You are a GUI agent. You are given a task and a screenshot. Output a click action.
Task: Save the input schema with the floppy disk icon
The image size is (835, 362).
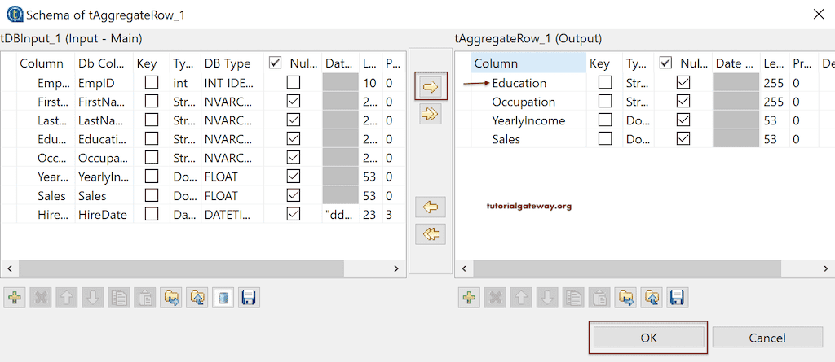(249, 298)
